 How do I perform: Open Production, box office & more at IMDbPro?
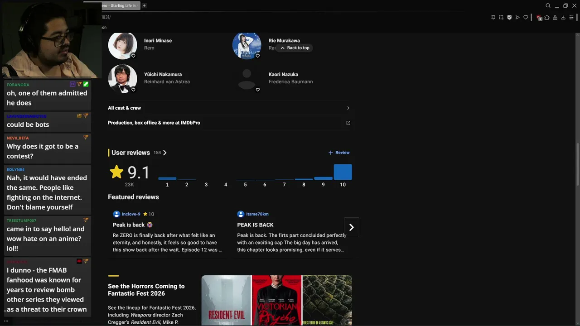coord(154,123)
